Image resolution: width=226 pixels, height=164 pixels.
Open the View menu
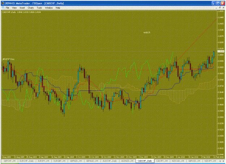pyautogui.click(x=14, y=8)
